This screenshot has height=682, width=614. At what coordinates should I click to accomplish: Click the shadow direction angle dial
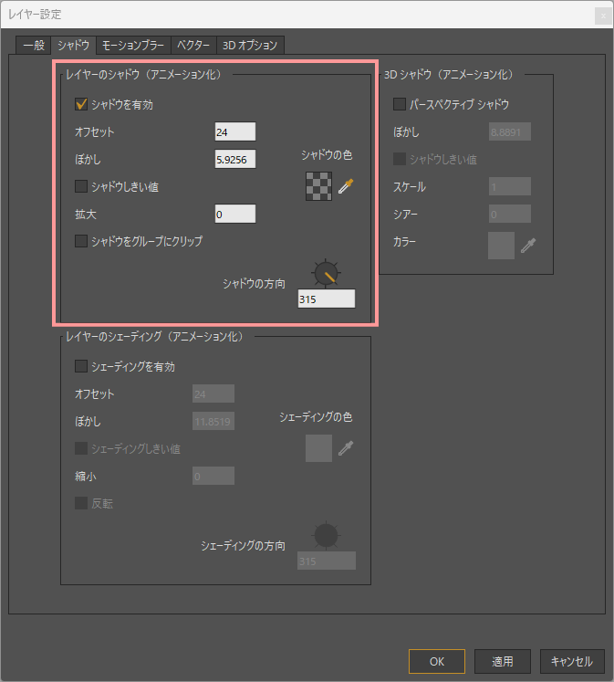pyautogui.click(x=326, y=273)
